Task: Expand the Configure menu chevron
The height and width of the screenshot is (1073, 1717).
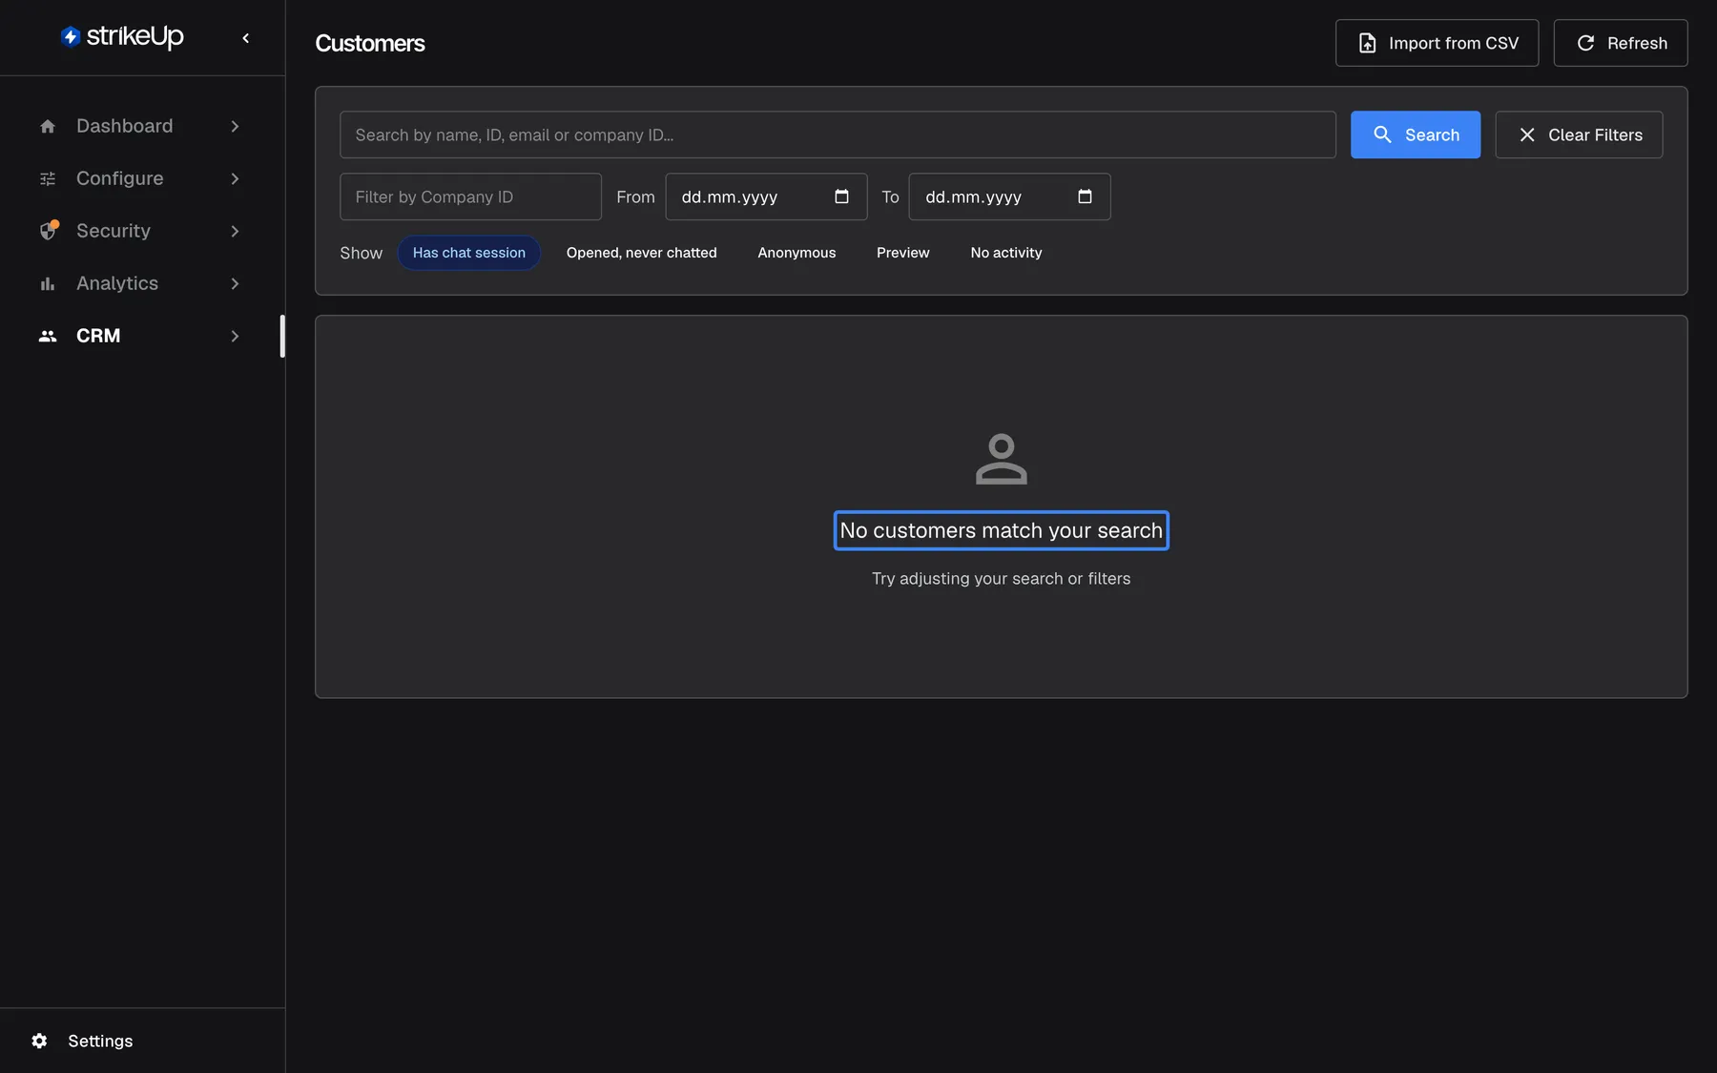Action: point(235,178)
